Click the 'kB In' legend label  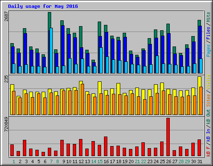208,135
